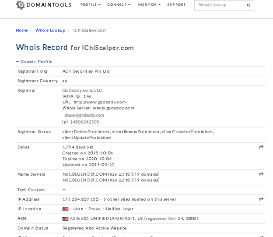Click the DomainTools gear logo
This screenshot has width=273, height=237.
(20, 5)
